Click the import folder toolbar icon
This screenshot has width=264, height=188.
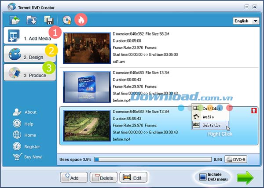coord(32,20)
